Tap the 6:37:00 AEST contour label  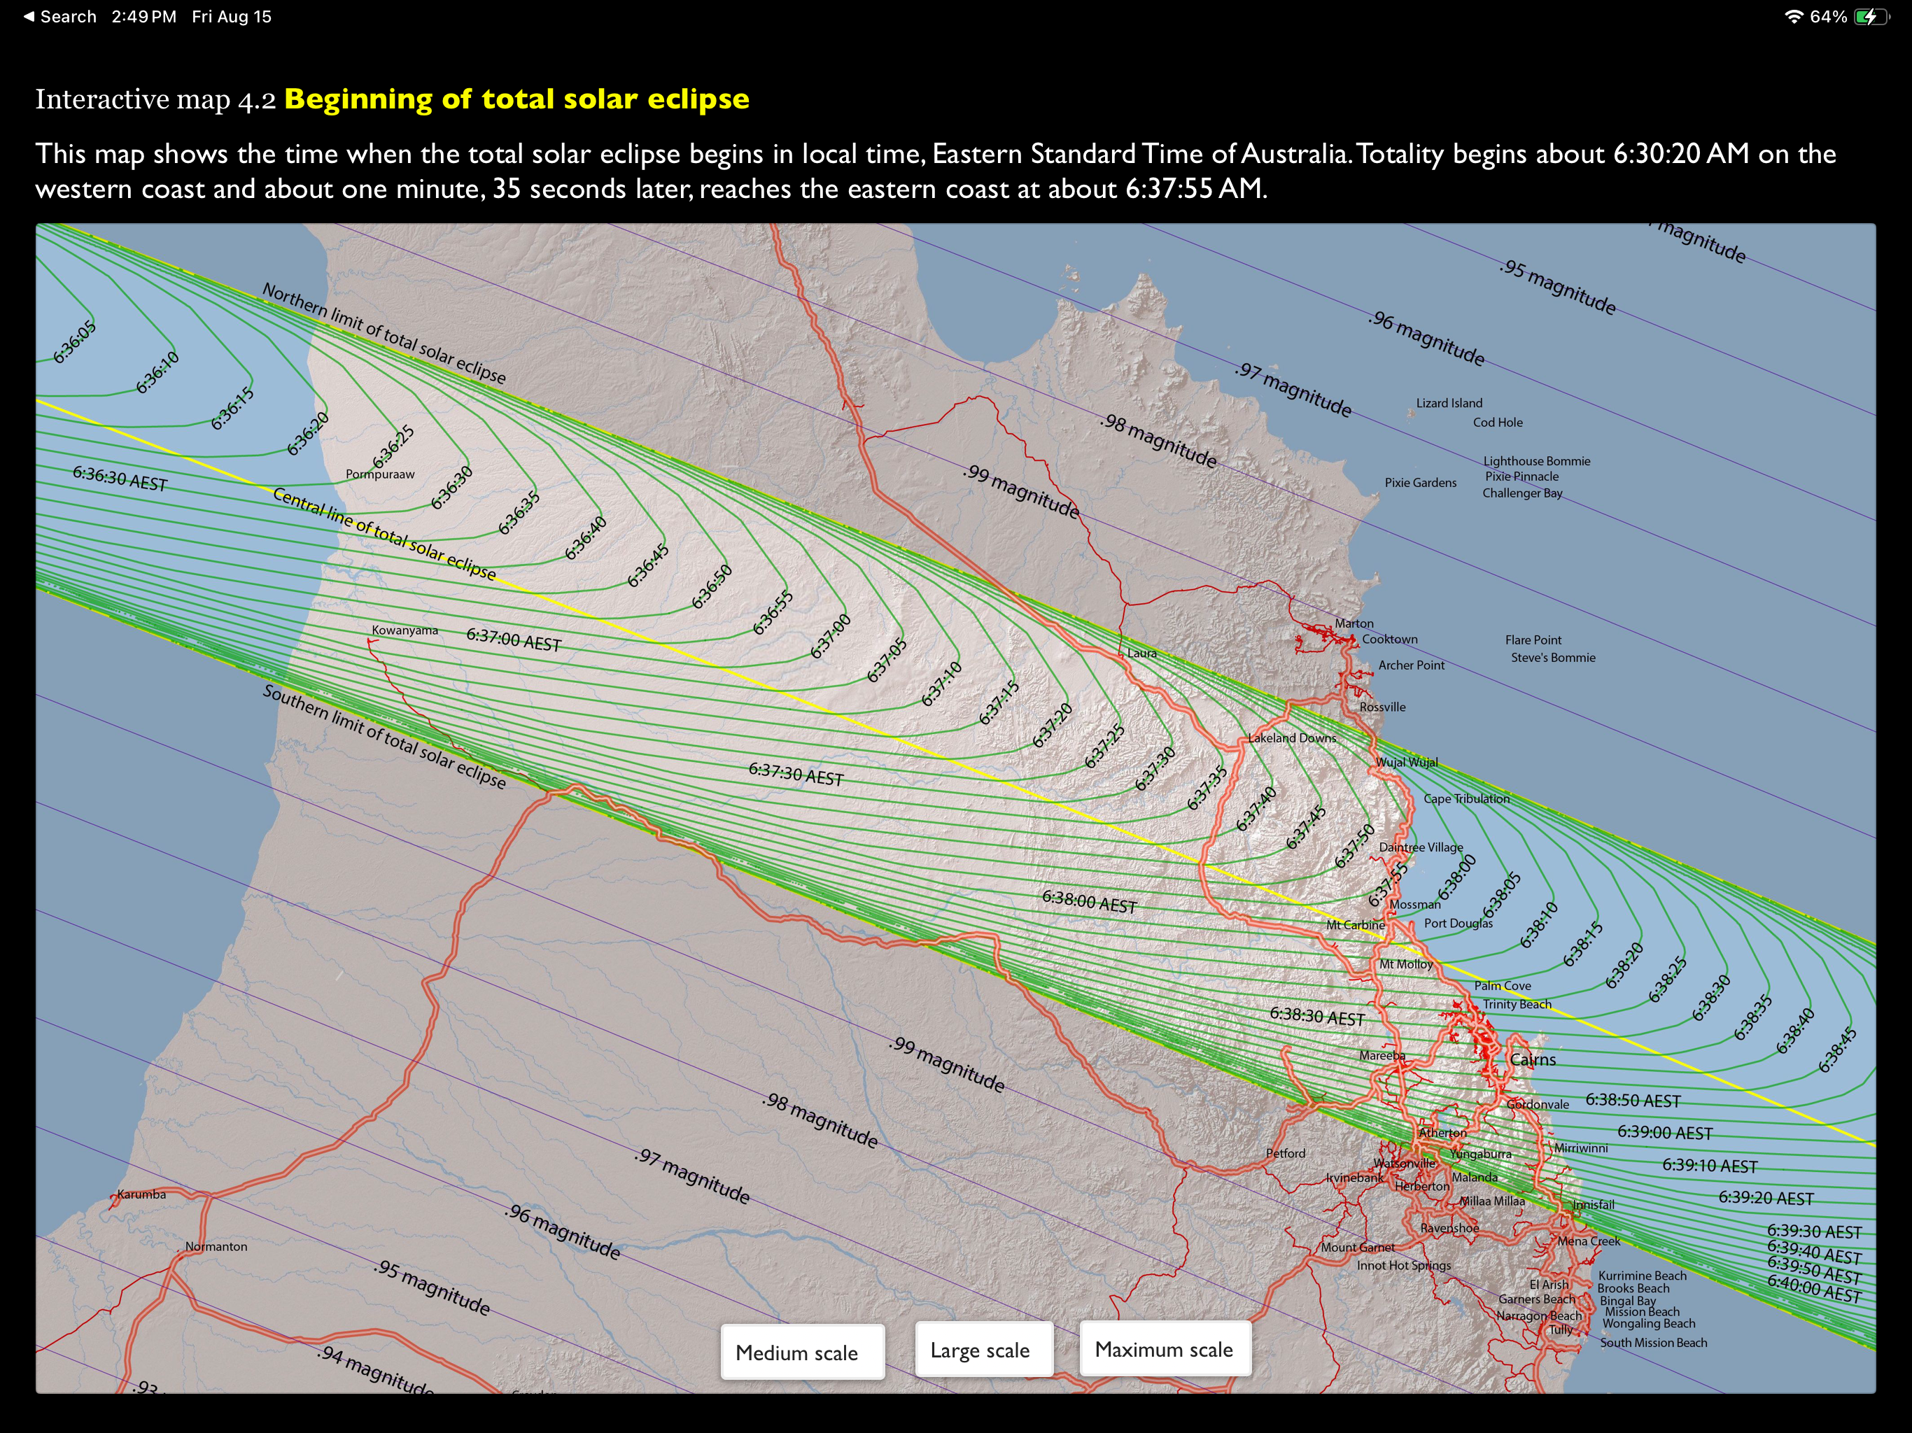tap(514, 640)
